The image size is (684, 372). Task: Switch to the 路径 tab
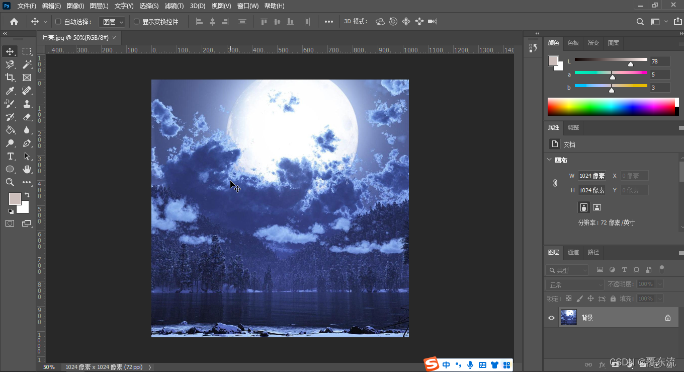593,252
